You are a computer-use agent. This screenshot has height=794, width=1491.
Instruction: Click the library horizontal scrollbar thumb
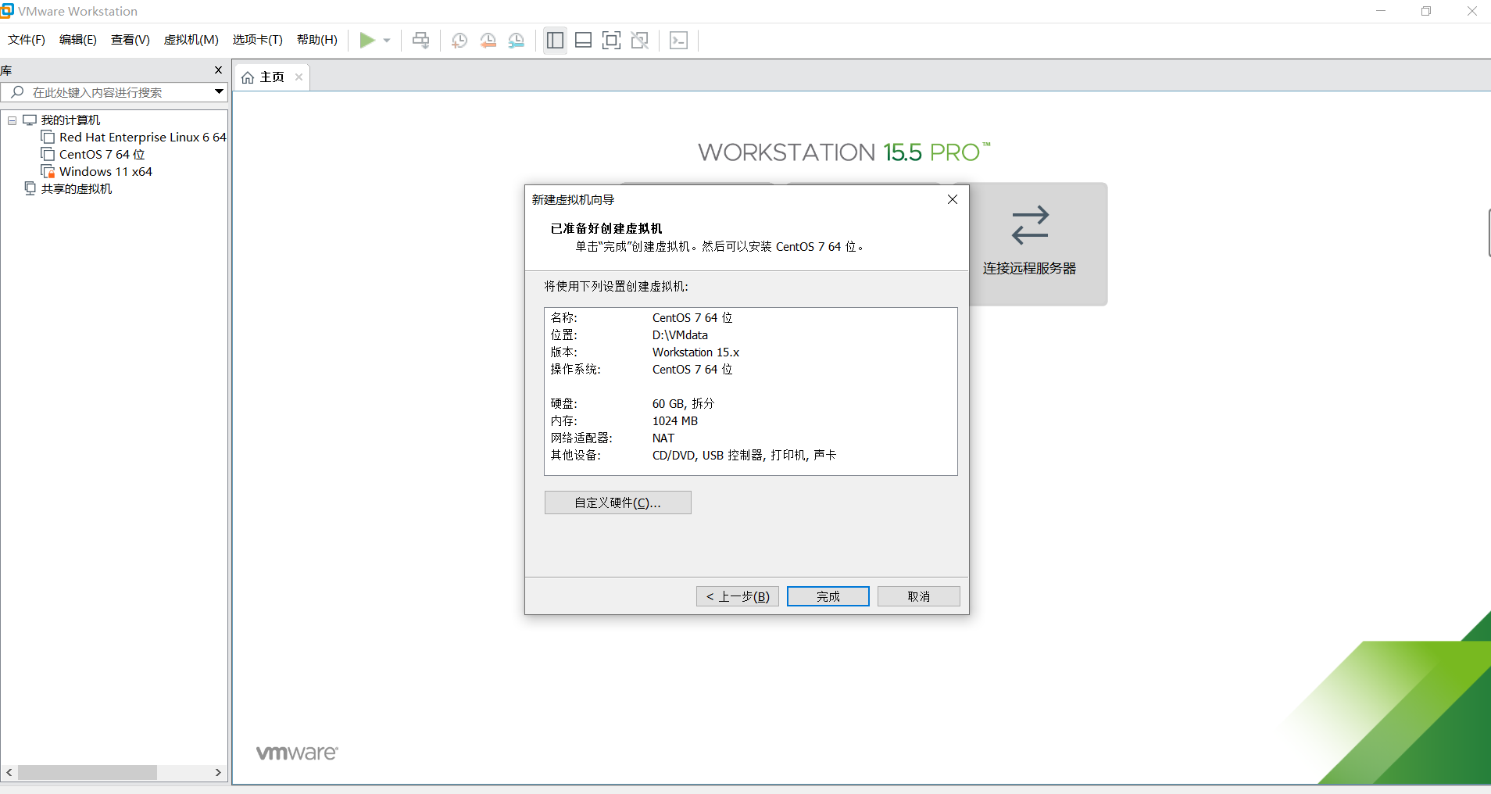click(x=88, y=772)
